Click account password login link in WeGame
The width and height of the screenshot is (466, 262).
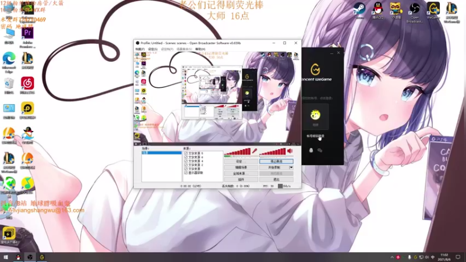coord(315,136)
